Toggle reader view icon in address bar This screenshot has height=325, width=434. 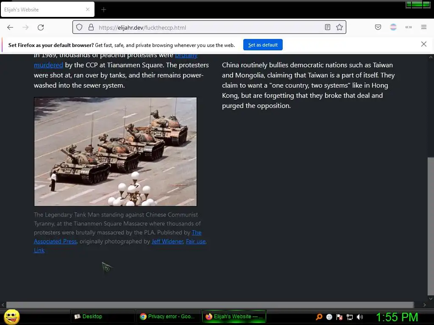(328, 27)
